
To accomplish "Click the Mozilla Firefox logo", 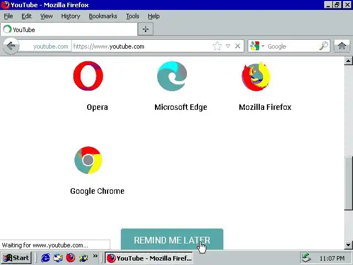I will pyautogui.click(x=256, y=76).
